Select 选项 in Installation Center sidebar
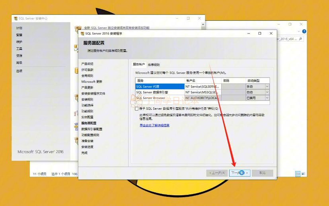Image resolution: width=329 pixels, height=206 pixels. click(x=19, y=71)
